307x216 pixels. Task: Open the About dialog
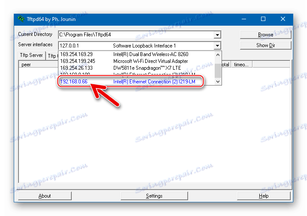[x=45, y=196]
